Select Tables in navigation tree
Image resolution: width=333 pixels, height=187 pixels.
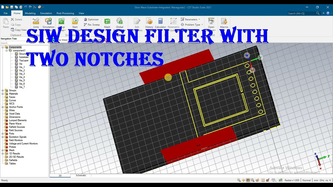pos(12,164)
